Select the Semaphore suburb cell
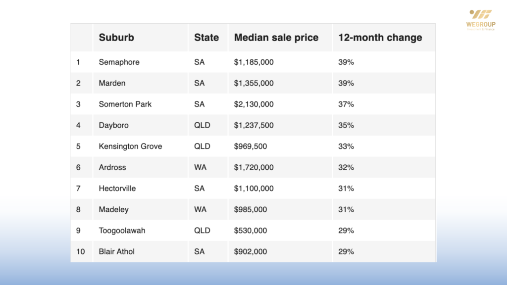 click(119, 62)
